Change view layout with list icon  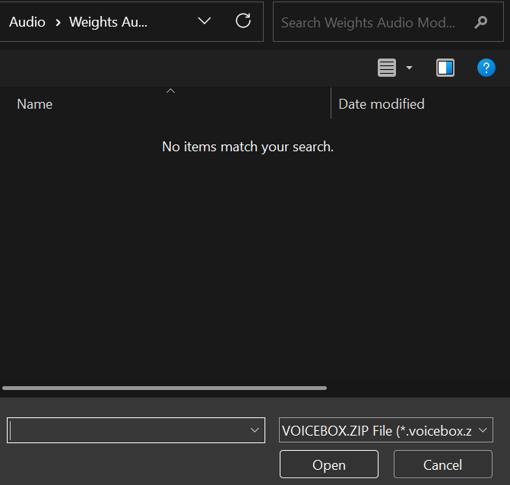tap(387, 68)
